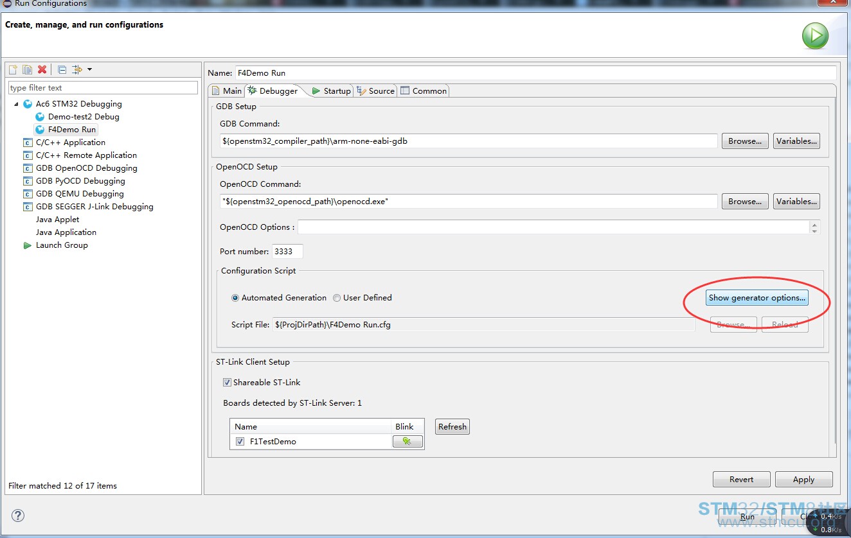The width and height of the screenshot is (851, 538).
Task: Select GDB PyOCD Debugging type
Action: (80, 180)
